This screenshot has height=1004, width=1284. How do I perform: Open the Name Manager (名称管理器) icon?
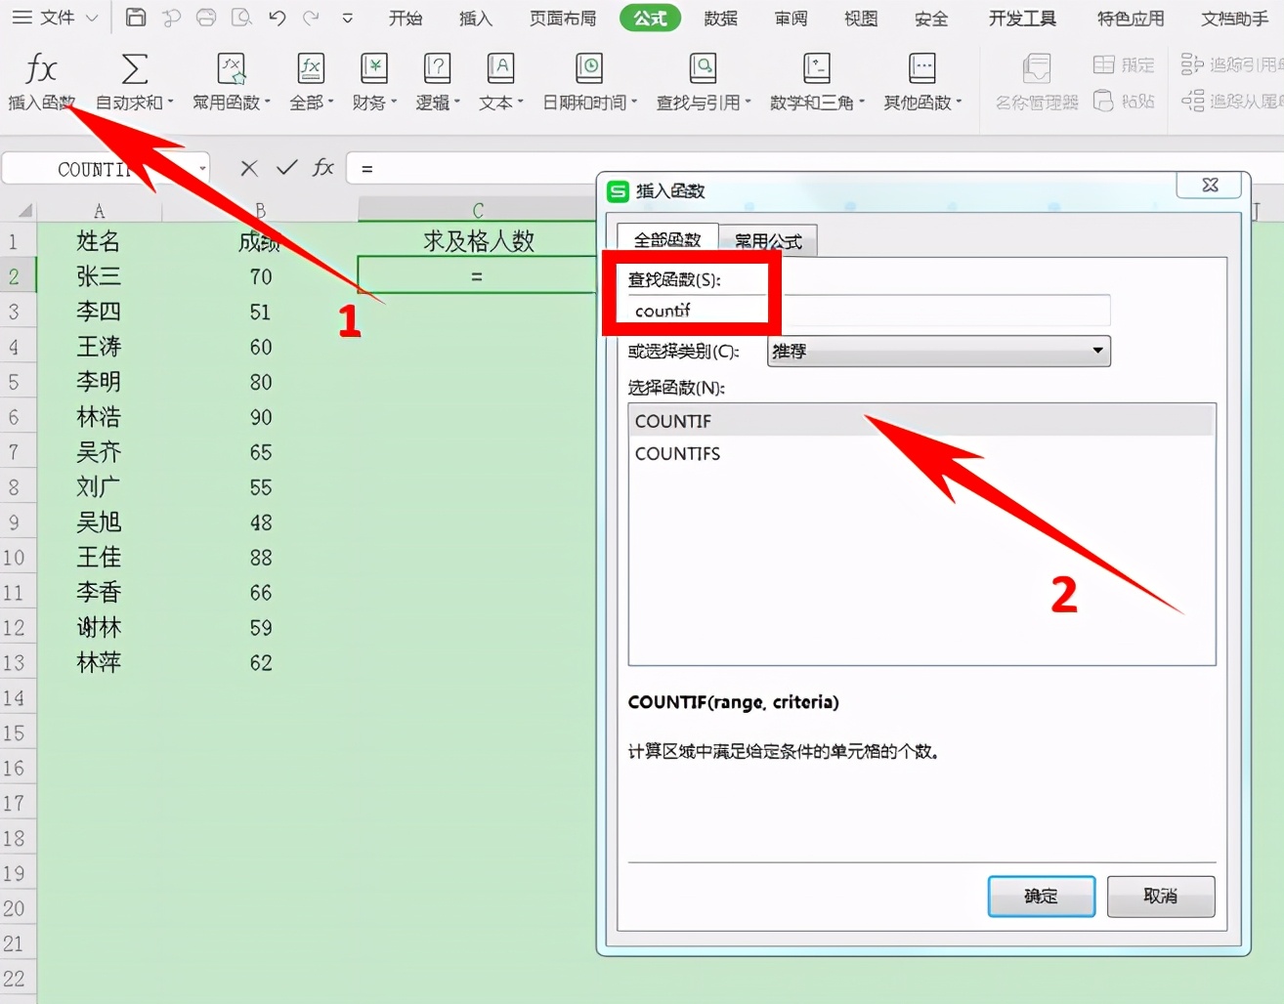pyautogui.click(x=1037, y=69)
